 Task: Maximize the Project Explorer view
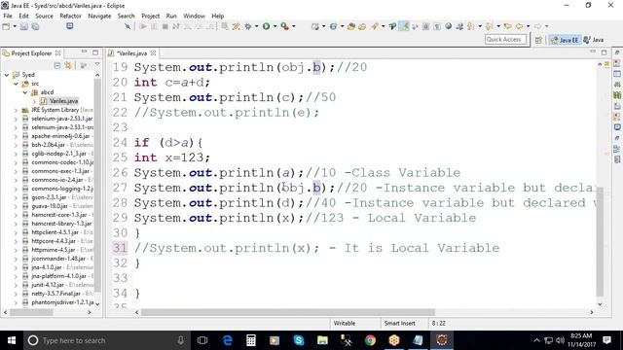pos(95,52)
